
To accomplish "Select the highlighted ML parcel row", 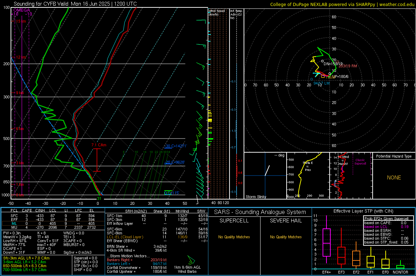I will point(53,223).
